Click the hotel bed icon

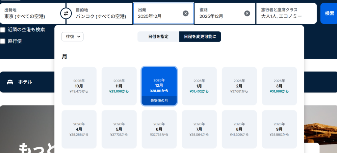10,82
